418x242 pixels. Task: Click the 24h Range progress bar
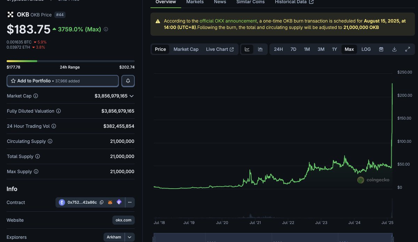pyautogui.click(x=71, y=61)
